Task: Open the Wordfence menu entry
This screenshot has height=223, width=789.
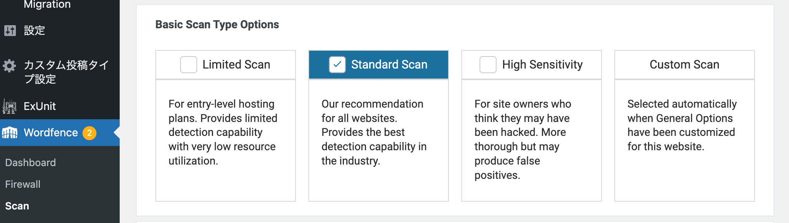Action: click(51, 133)
